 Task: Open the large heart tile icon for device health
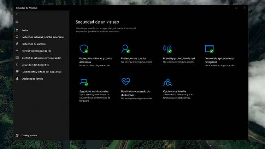[126, 82]
